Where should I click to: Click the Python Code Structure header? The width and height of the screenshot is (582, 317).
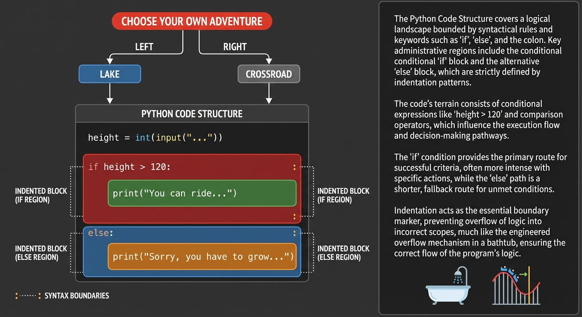[x=192, y=114]
